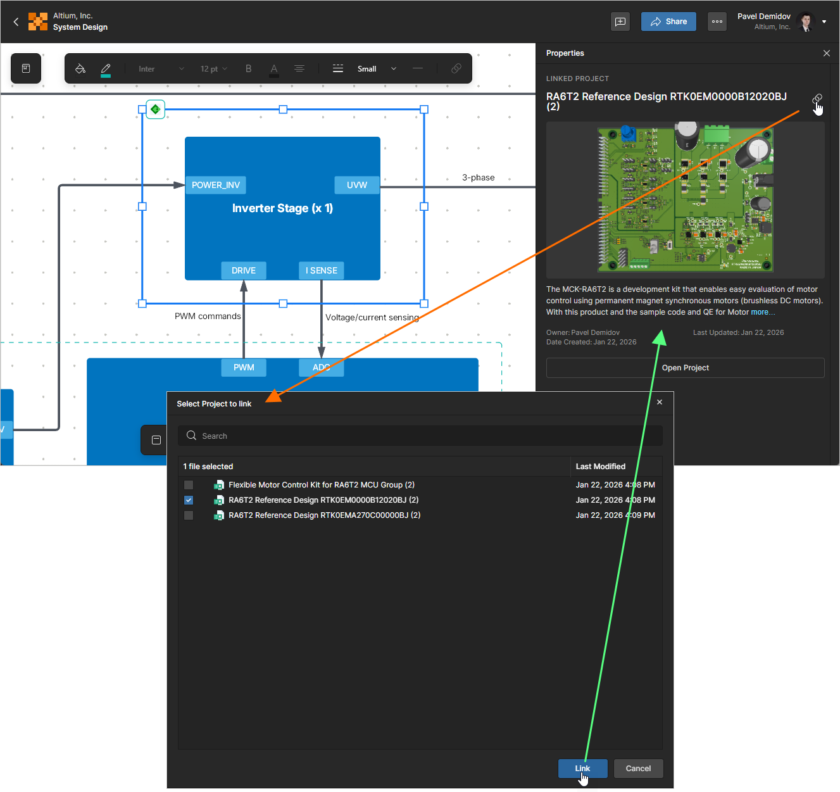Select the Inverter Stage block on canvas
The height and width of the screenshot is (792, 840).
282,208
